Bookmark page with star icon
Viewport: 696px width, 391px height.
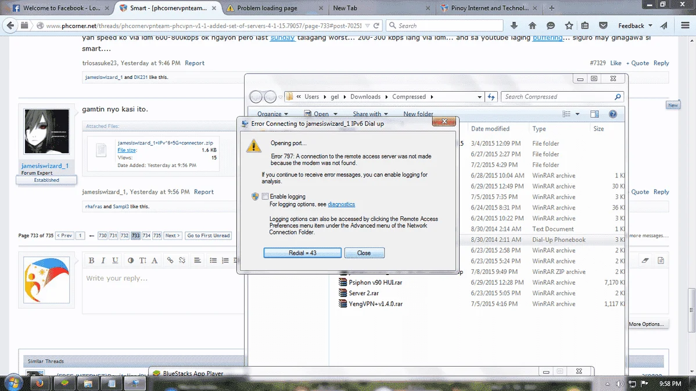[569, 26]
